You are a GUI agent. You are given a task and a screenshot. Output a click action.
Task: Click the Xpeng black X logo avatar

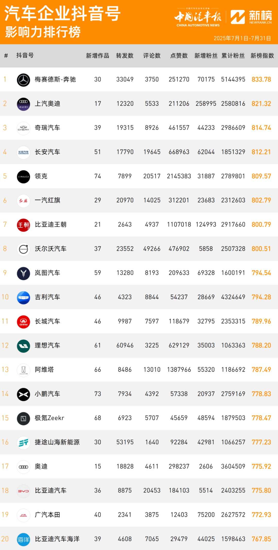pyautogui.click(x=23, y=394)
